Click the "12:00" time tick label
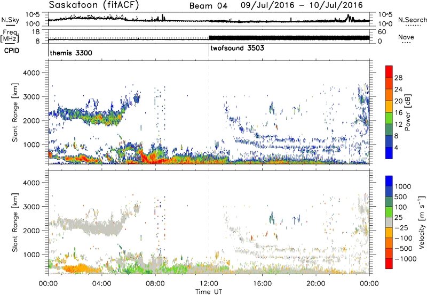The image size is (427, 295). tap(209, 284)
